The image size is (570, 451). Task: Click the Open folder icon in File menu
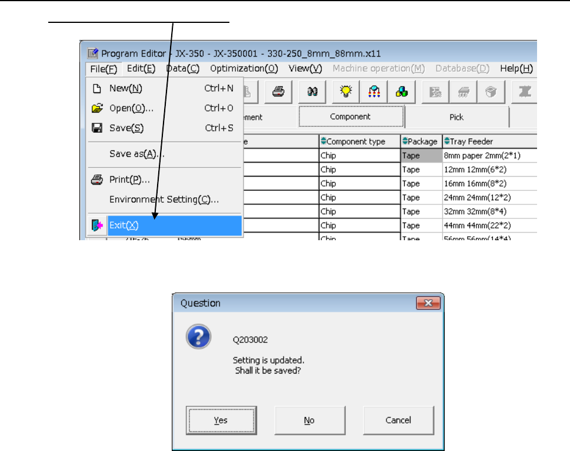pos(97,108)
